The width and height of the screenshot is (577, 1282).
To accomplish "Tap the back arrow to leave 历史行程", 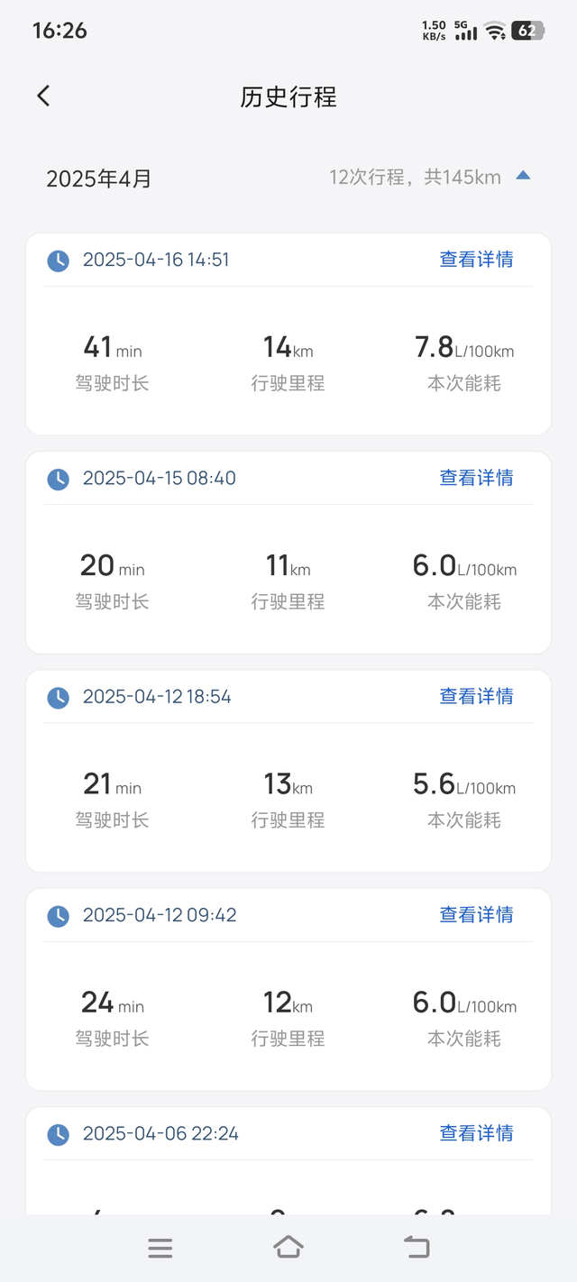I will pos(42,95).
